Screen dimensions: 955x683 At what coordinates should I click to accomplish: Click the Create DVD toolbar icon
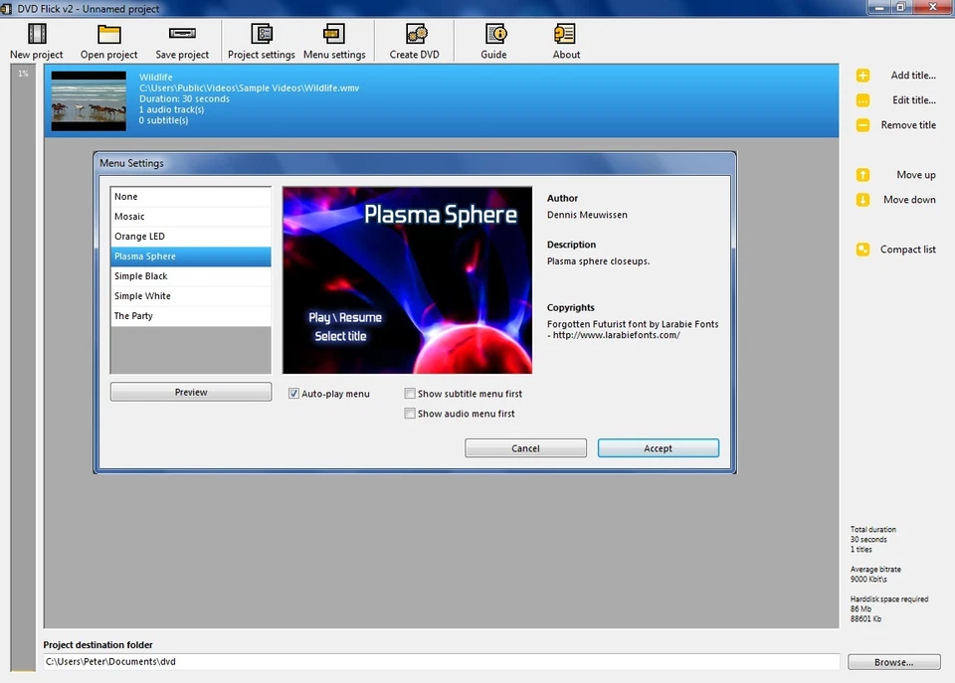pos(414,40)
